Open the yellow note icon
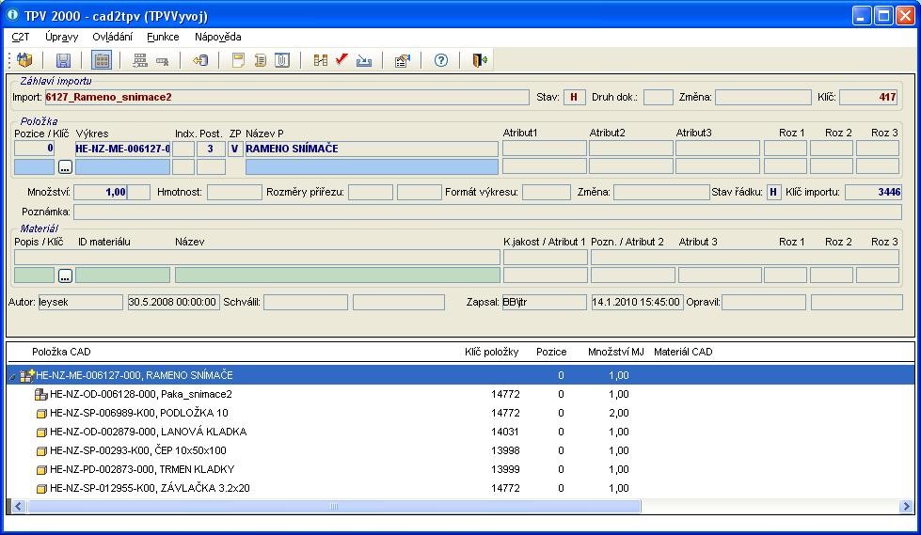 [x=238, y=60]
